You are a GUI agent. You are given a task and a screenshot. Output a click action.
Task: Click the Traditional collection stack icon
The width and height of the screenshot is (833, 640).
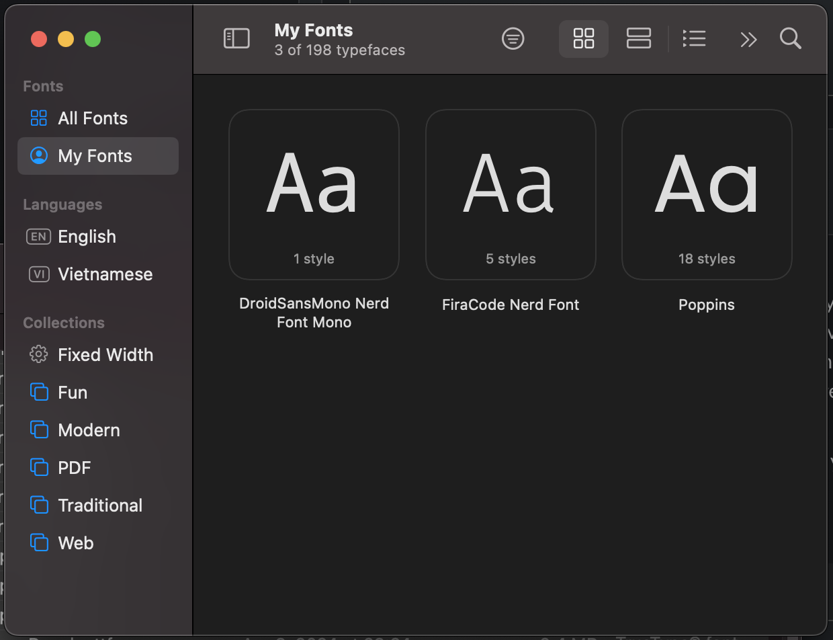tap(39, 506)
